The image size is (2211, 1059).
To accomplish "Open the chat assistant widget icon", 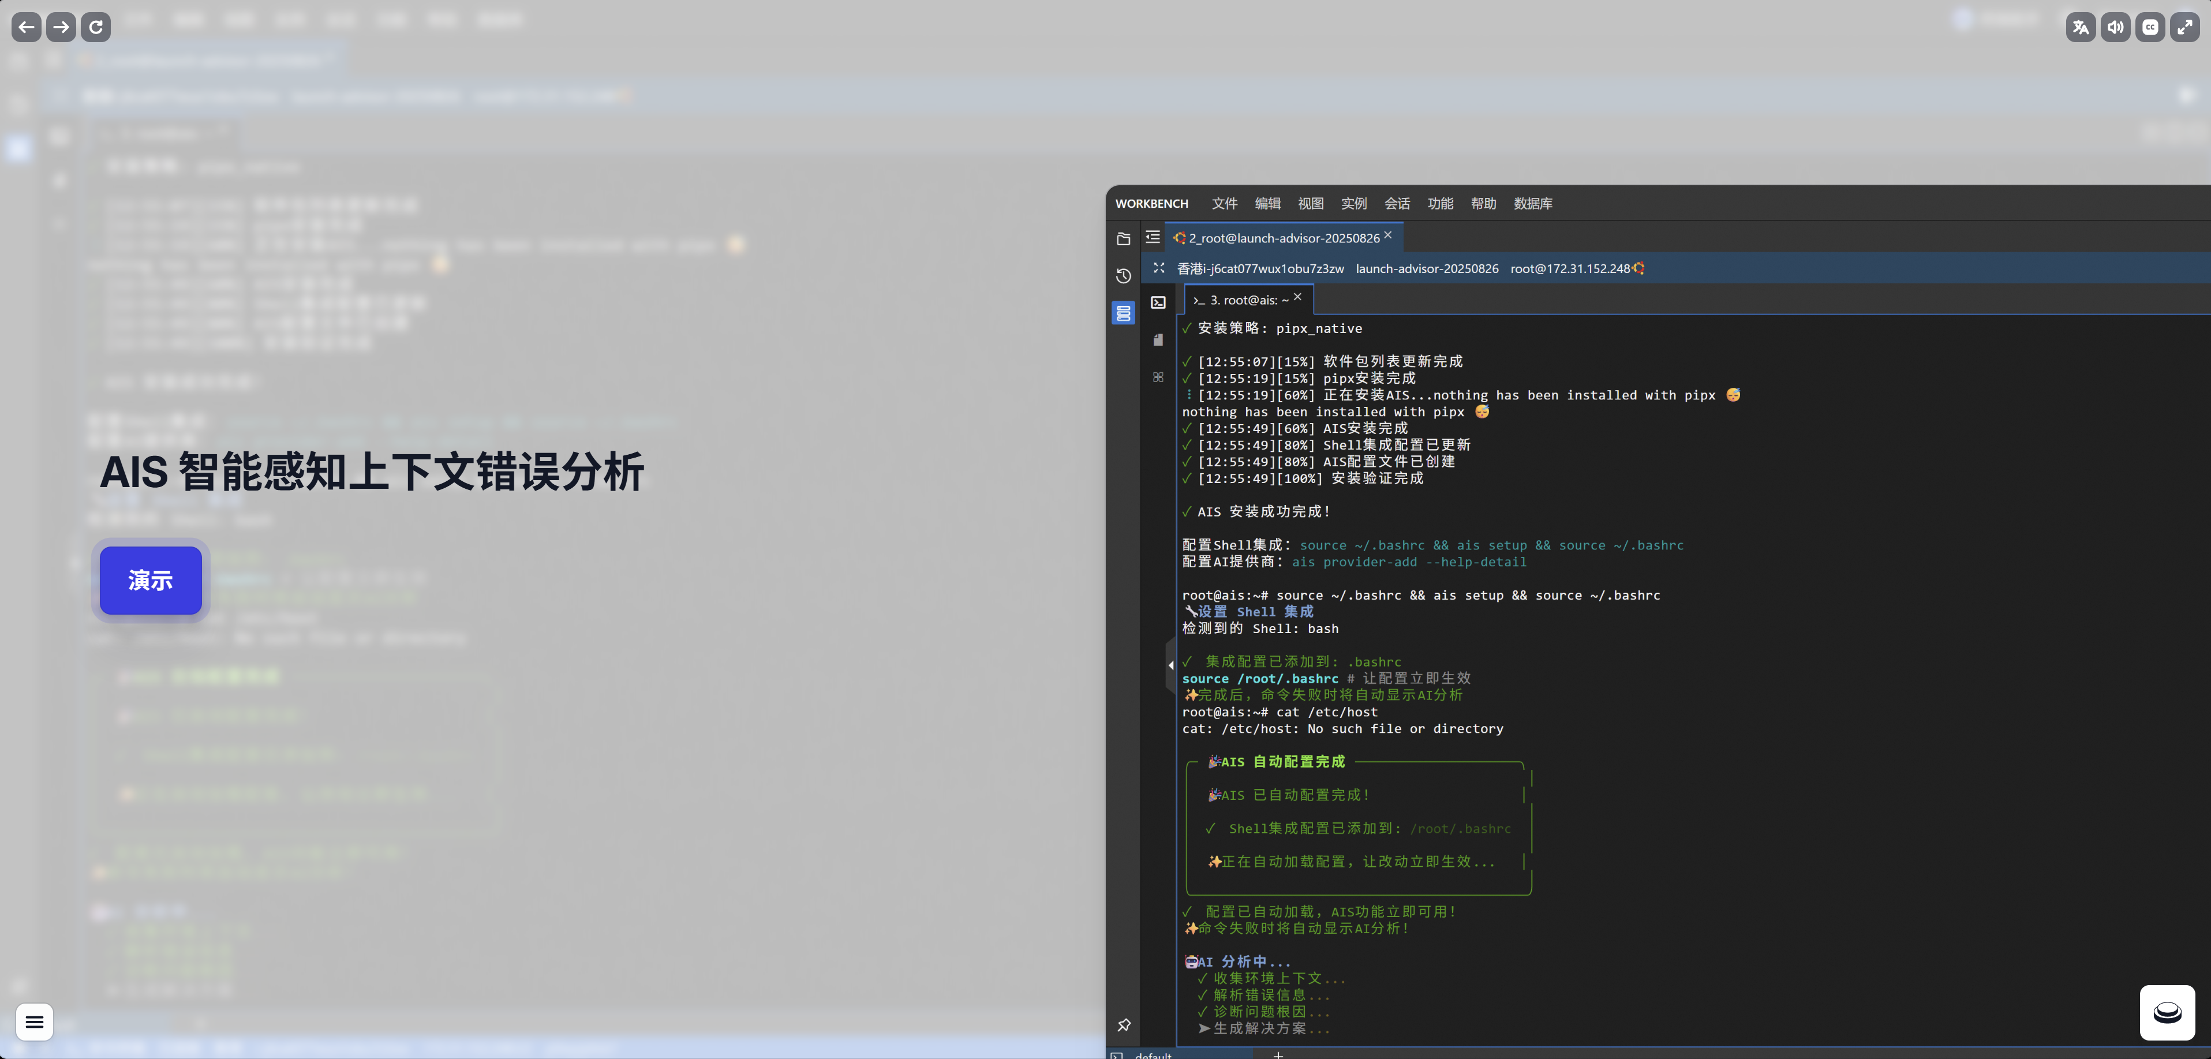I will [2167, 1013].
